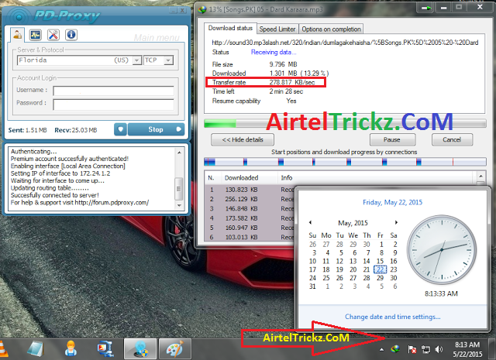The height and width of the screenshot is (360, 496).
Task: Open Change date and time settings link
Action: tap(393, 317)
